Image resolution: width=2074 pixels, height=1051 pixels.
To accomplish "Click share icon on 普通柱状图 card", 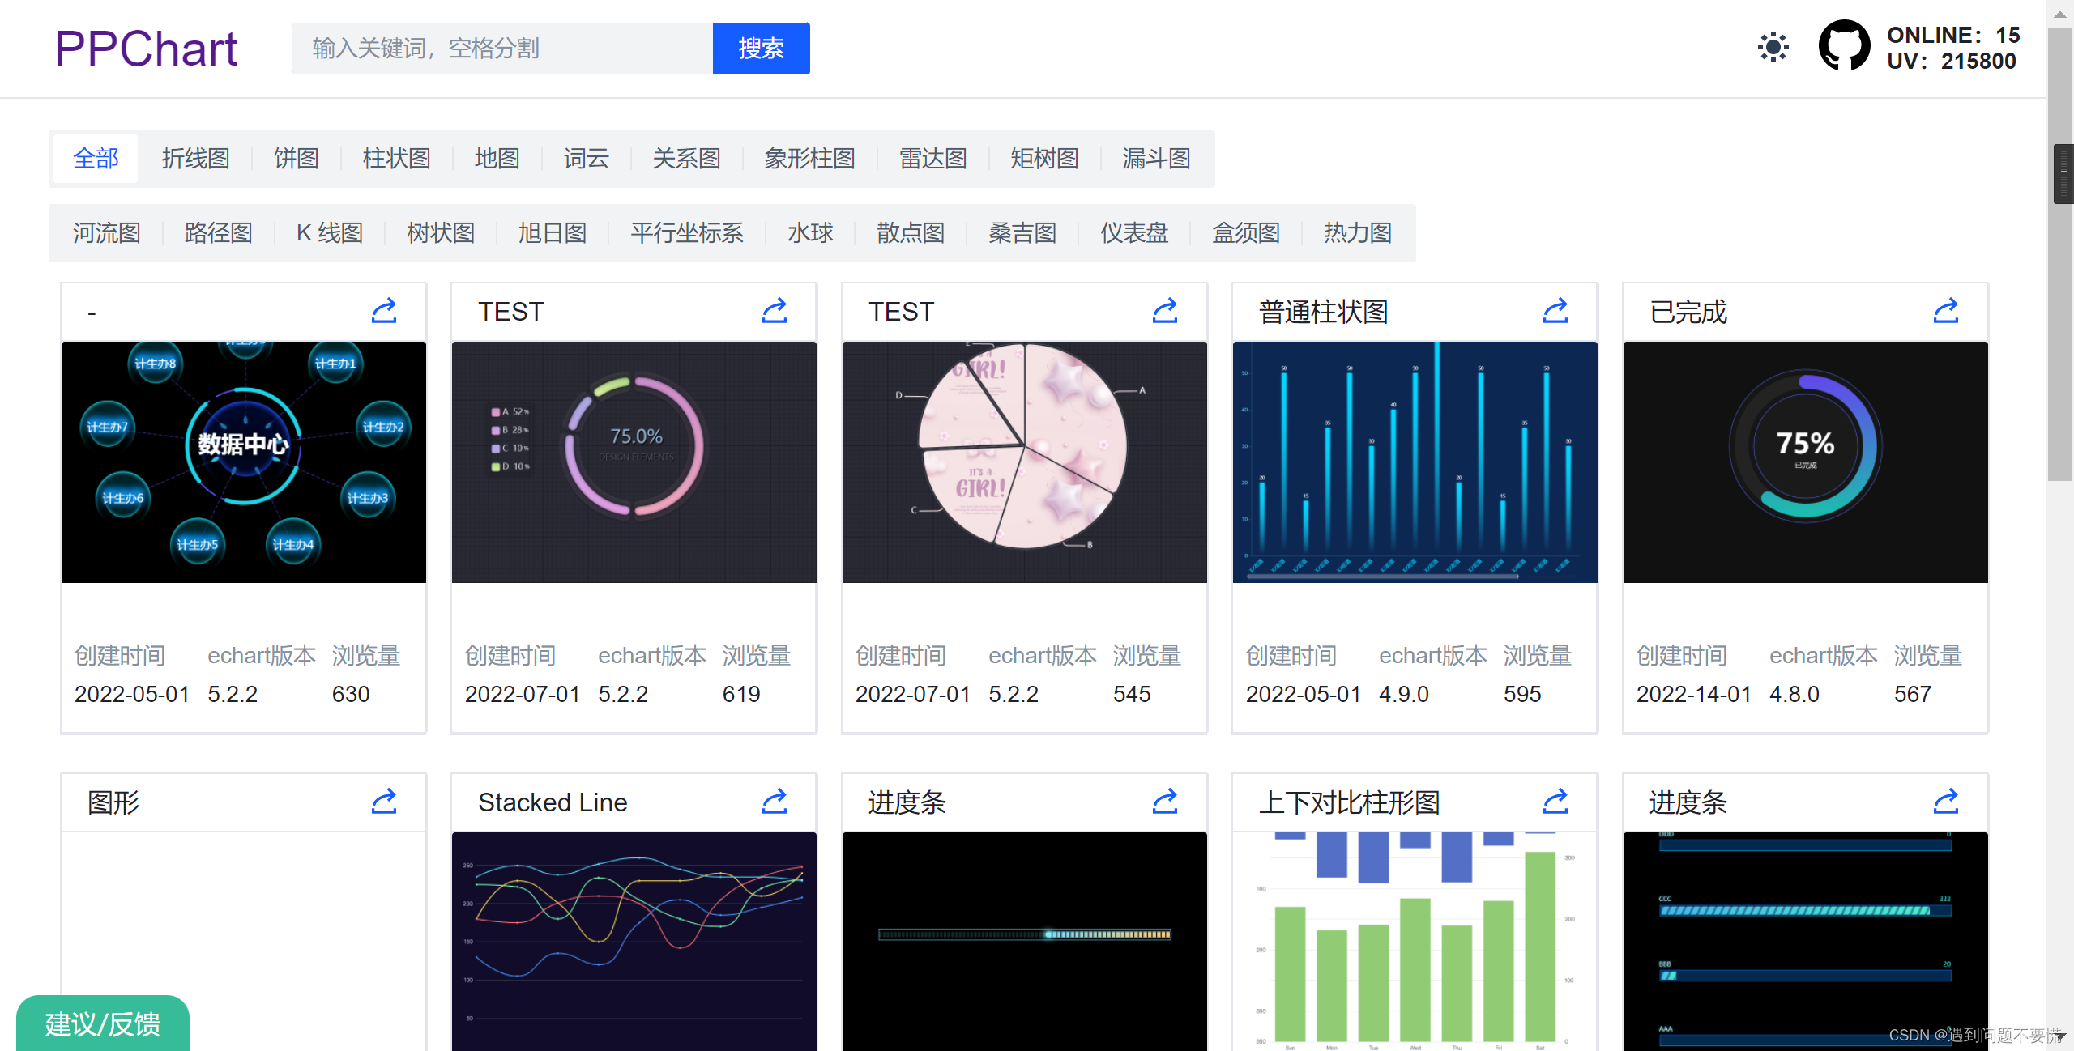I will click(x=1555, y=312).
